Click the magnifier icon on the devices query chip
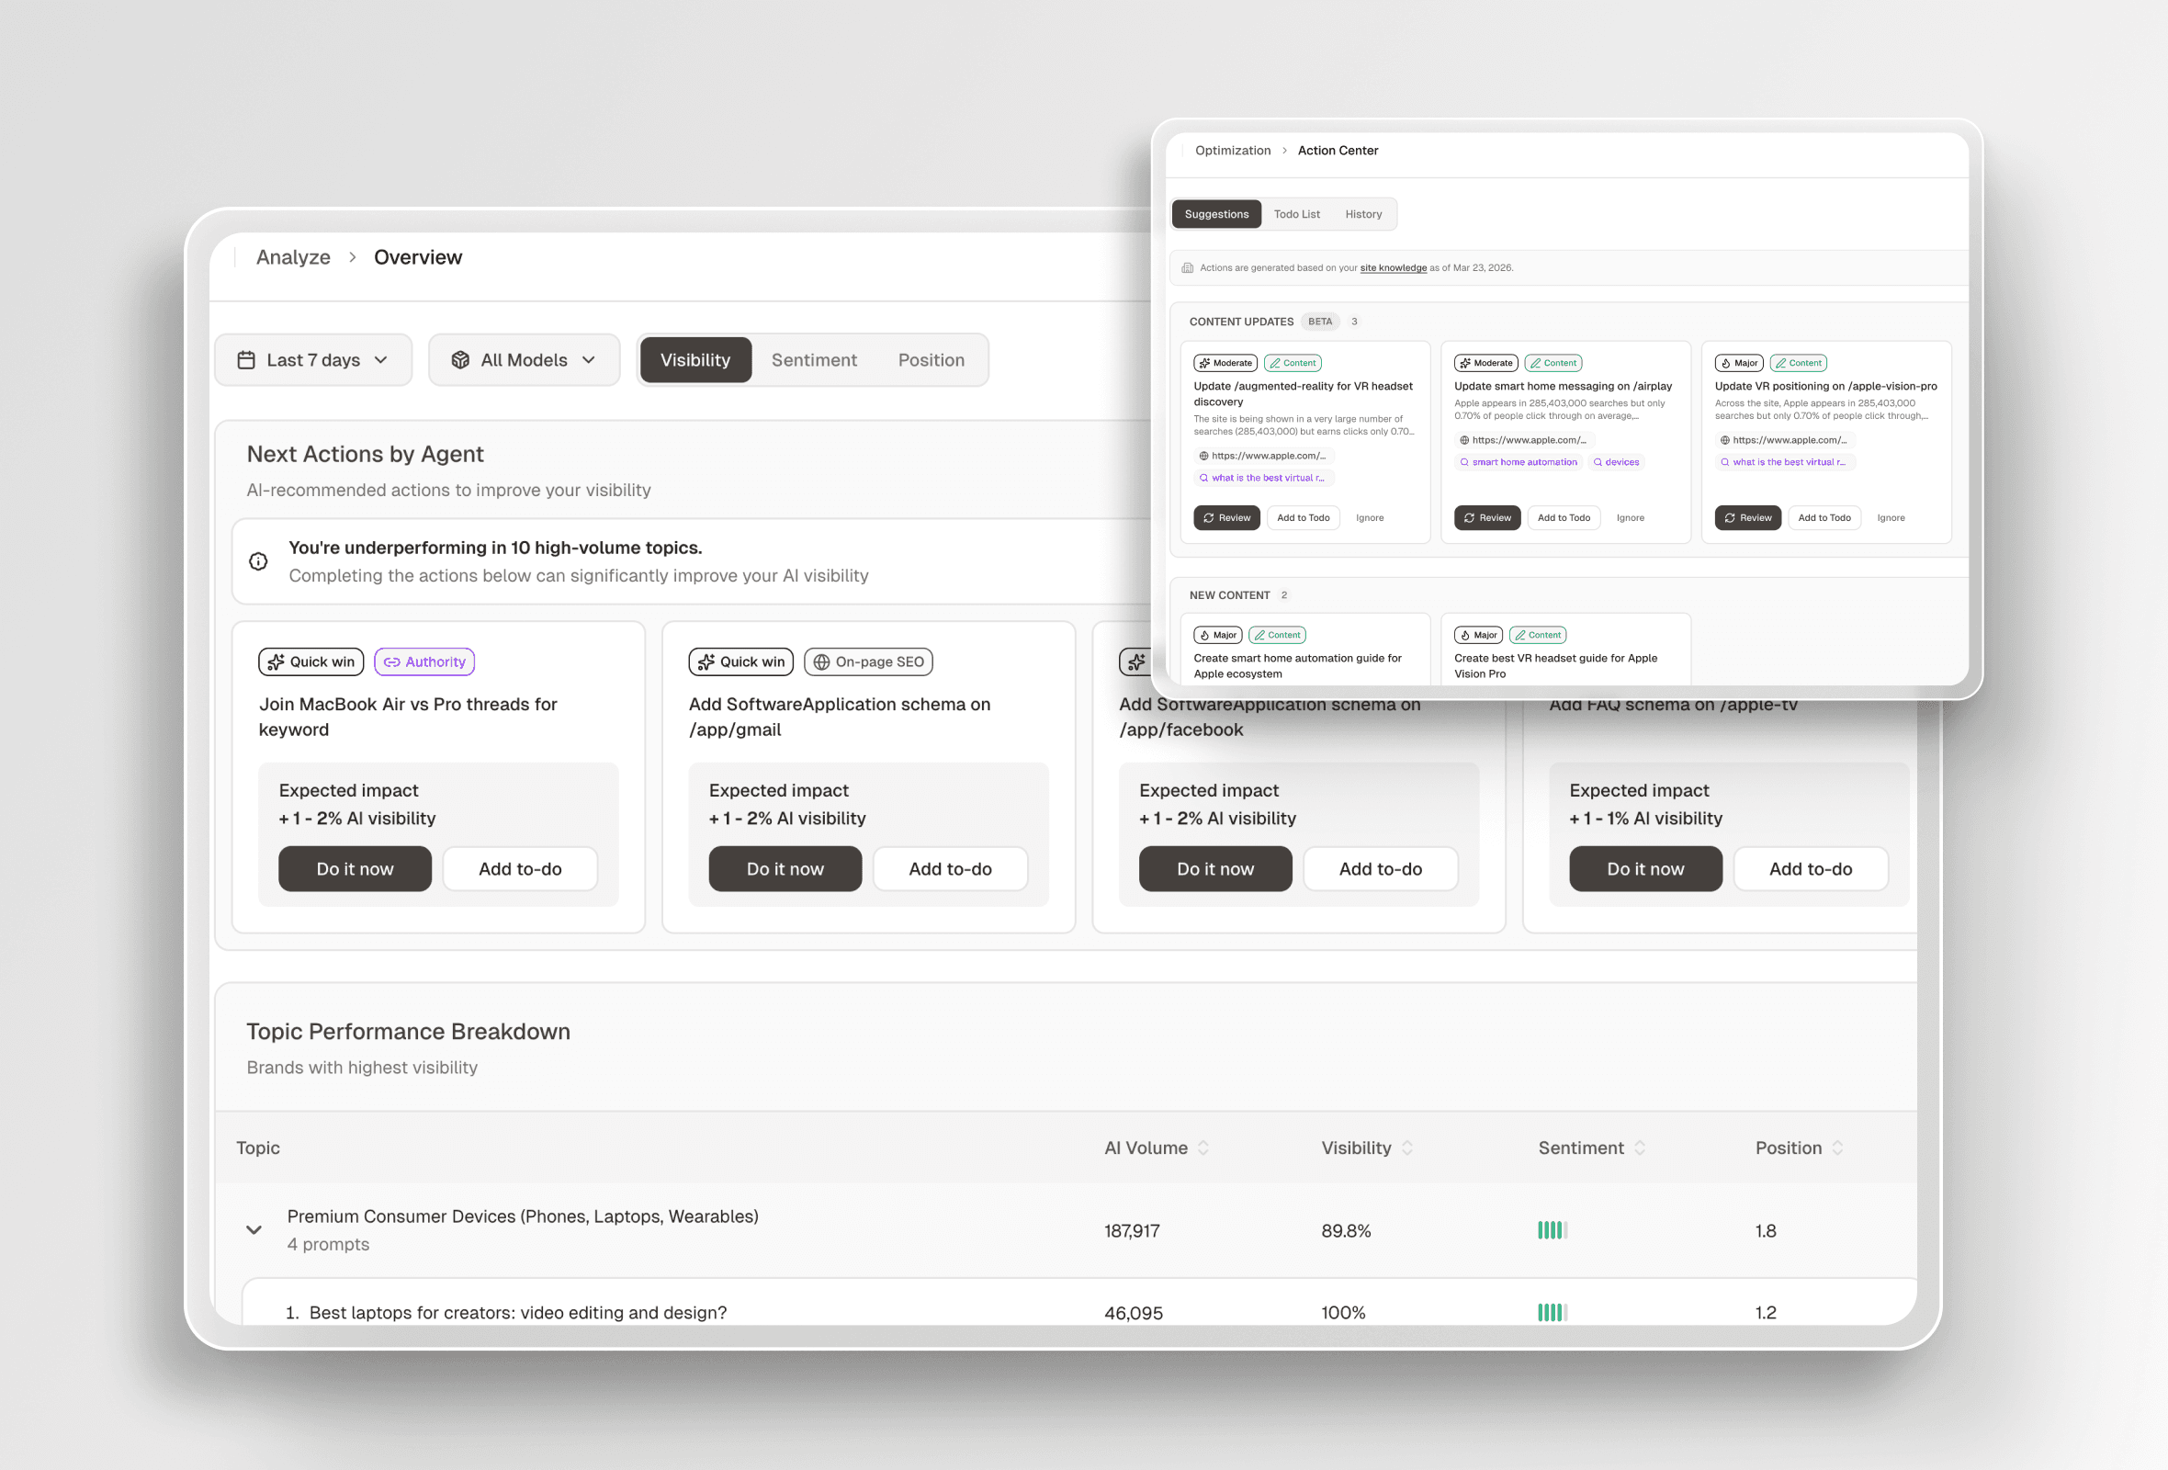The height and width of the screenshot is (1470, 2168). click(1598, 462)
